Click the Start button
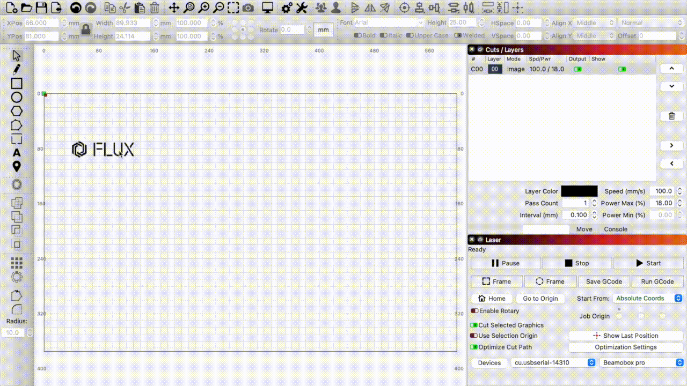 click(648, 263)
